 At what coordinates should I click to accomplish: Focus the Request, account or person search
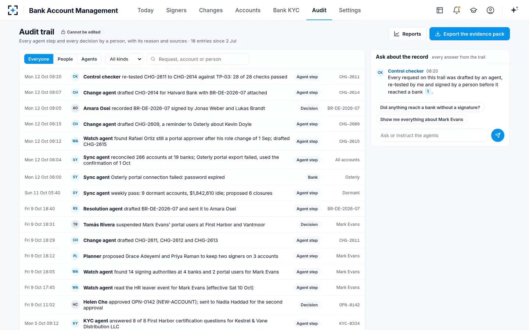click(198, 59)
